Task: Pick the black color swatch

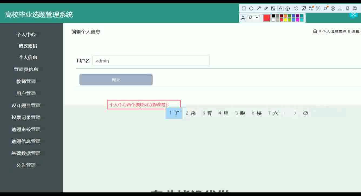Action: click(273, 16)
